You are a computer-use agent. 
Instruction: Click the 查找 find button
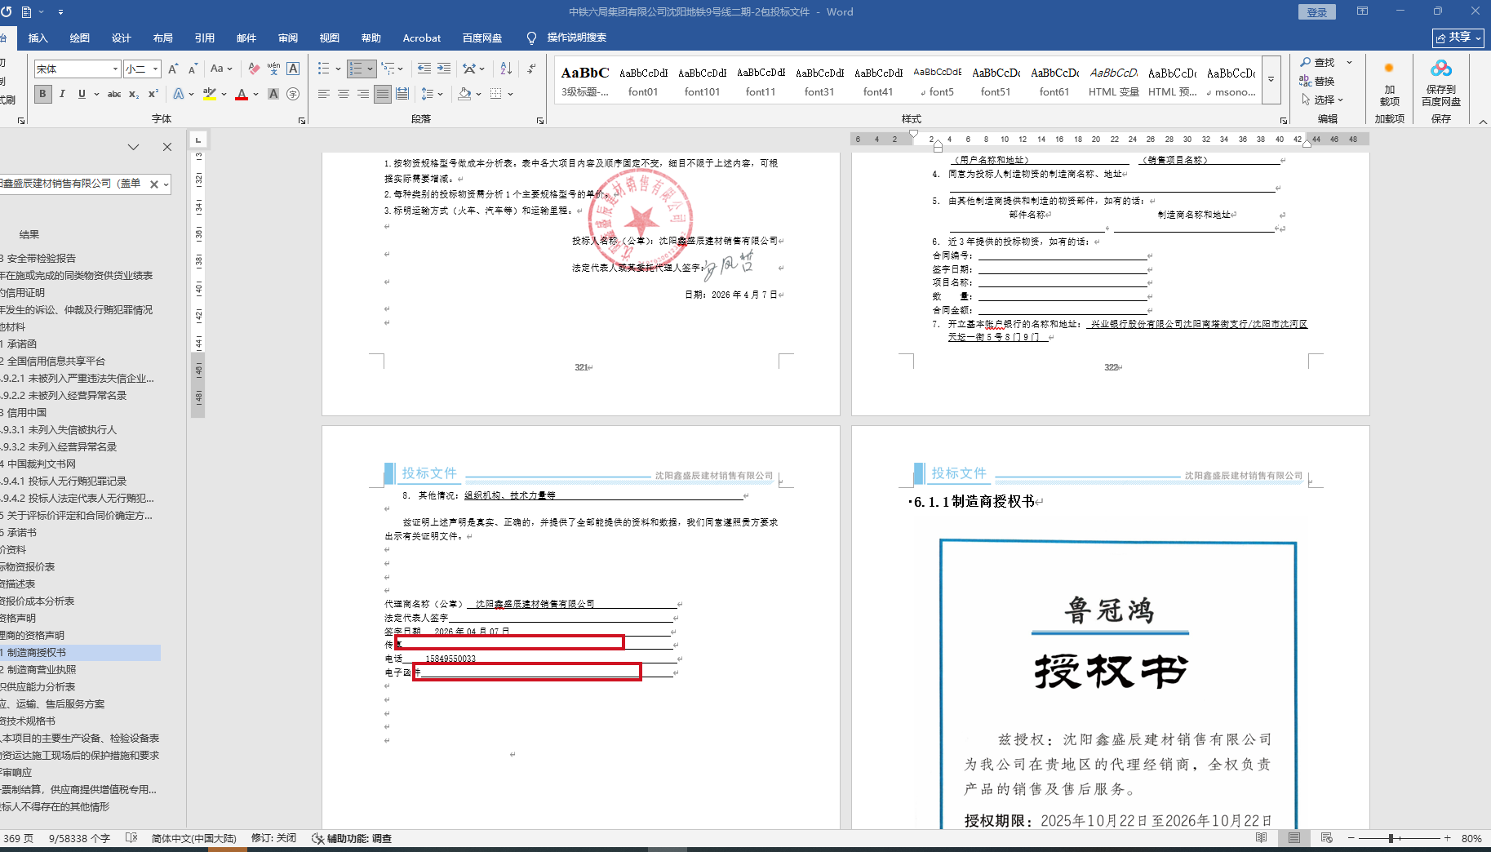pyautogui.click(x=1319, y=62)
